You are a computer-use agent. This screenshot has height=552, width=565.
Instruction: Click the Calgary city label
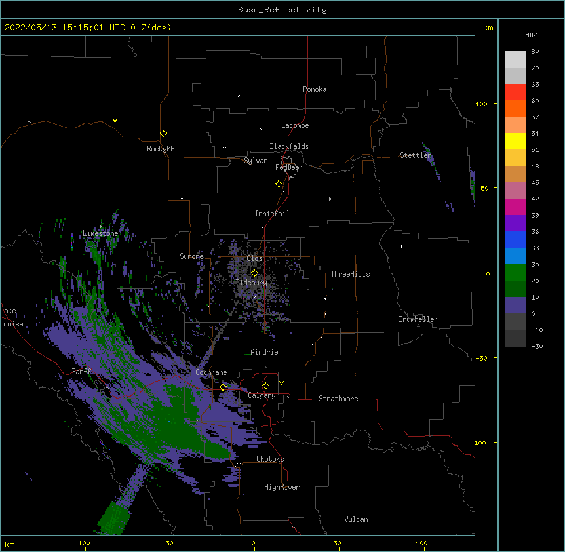pos(262,395)
